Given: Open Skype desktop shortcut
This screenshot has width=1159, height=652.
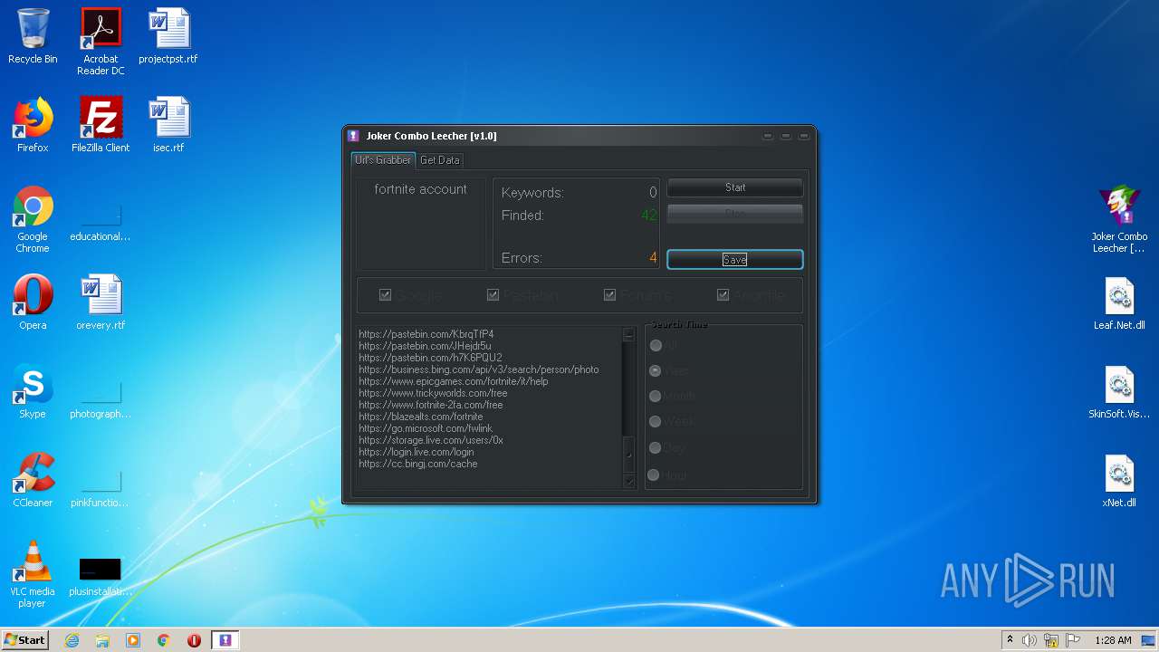Looking at the screenshot, I should 33,391.
